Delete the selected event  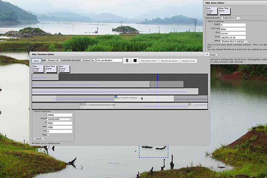(x=39, y=138)
